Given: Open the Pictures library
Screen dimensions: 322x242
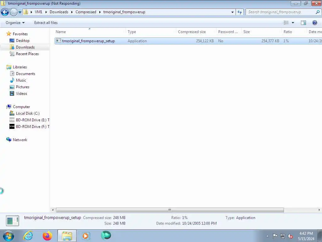Looking at the screenshot, I should tap(23, 87).
